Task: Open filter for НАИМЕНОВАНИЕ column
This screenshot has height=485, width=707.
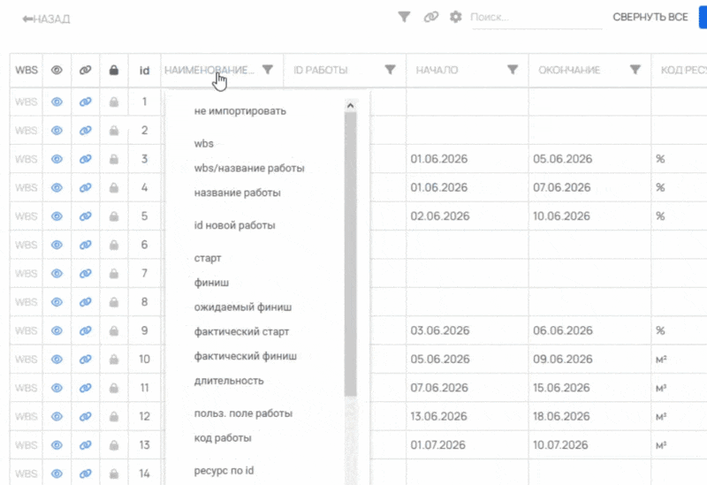Action: pos(268,70)
